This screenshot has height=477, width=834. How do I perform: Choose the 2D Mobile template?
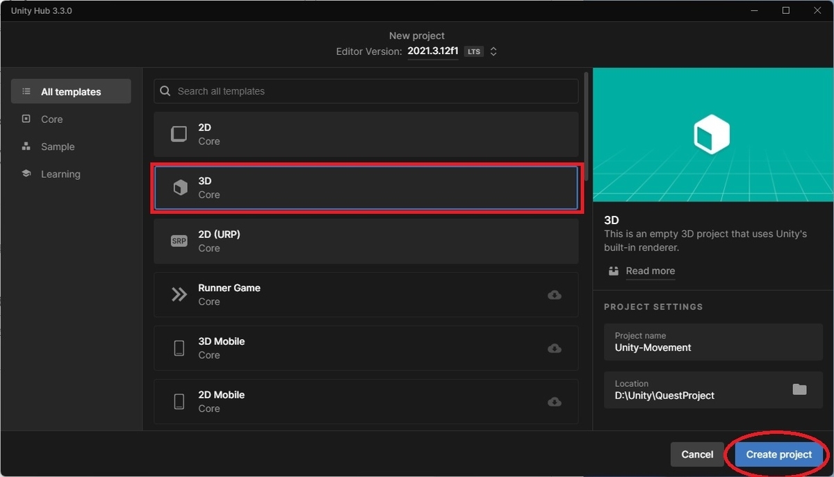pos(366,401)
